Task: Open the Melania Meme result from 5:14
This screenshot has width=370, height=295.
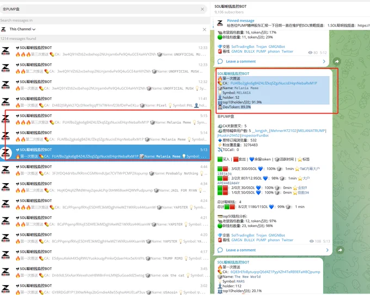Action: coord(105,136)
